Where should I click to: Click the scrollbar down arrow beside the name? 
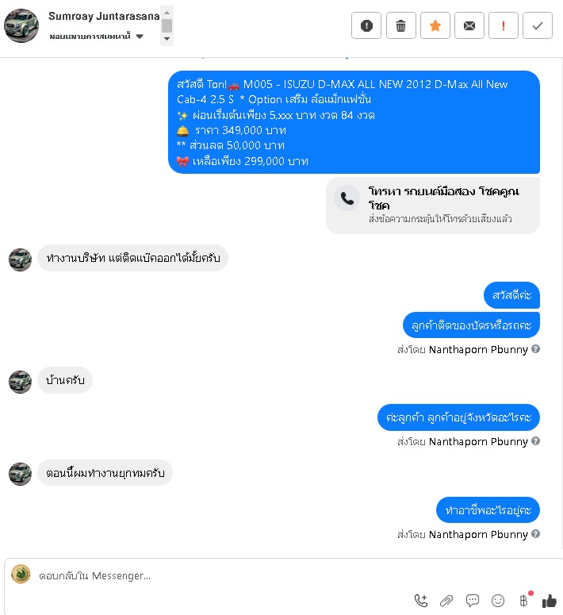(167, 38)
